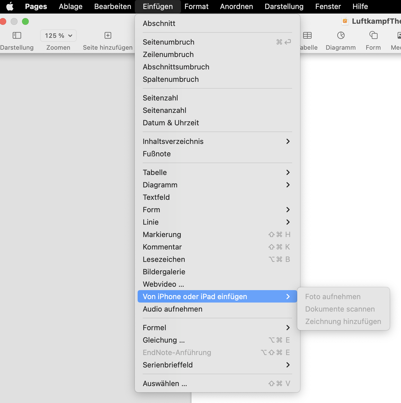Open the Ablage menu
401x403 pixels.
71,6
